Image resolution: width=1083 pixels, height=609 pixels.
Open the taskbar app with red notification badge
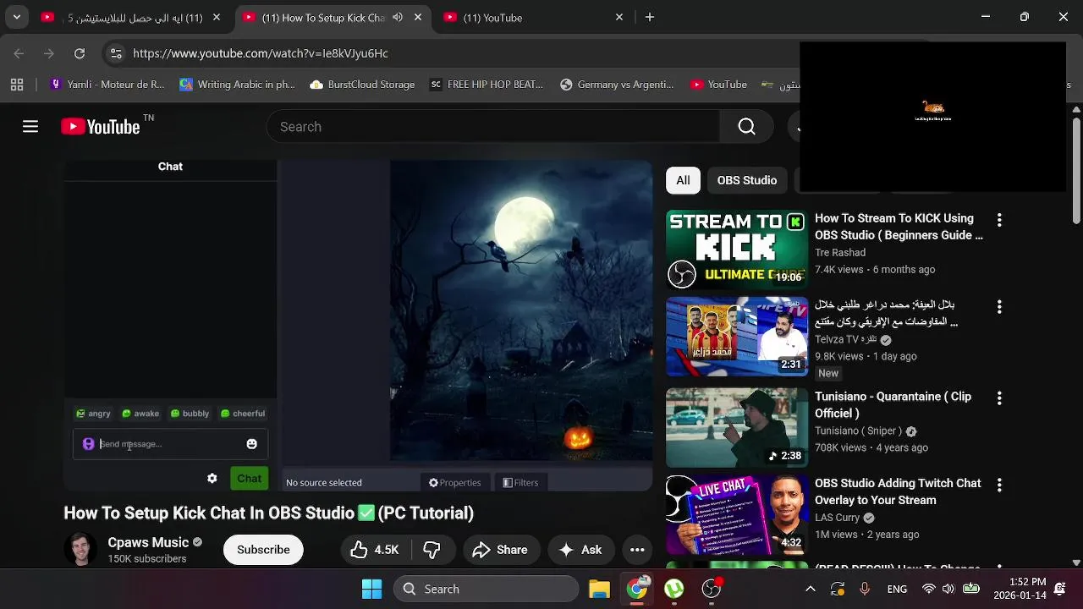coord(712,589)
